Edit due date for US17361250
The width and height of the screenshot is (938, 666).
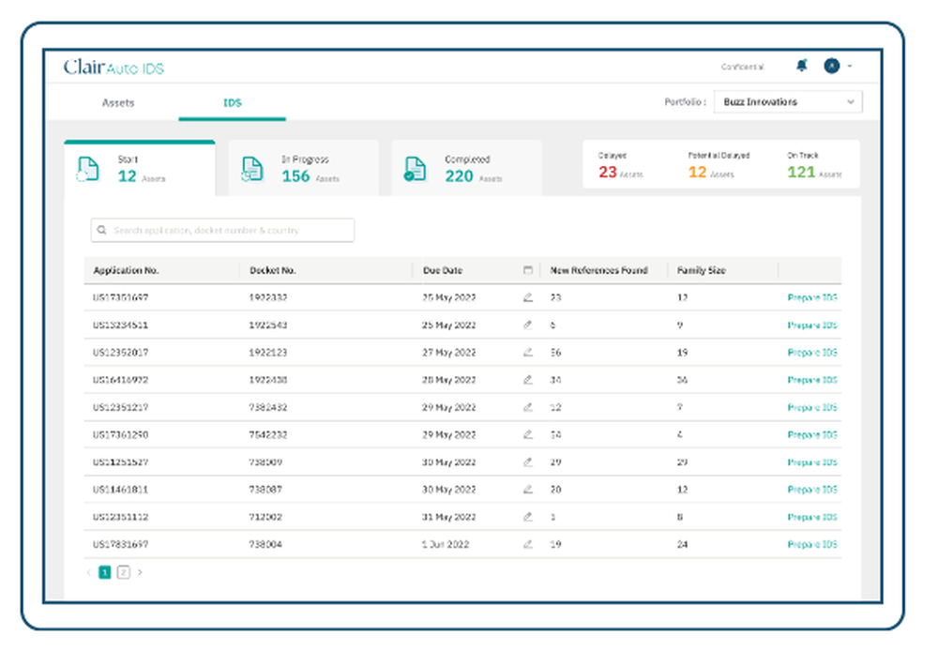tap(527, 435)
